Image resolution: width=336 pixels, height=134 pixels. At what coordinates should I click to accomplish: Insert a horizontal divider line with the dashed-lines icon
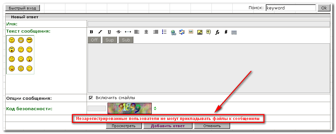click(234, 33)
